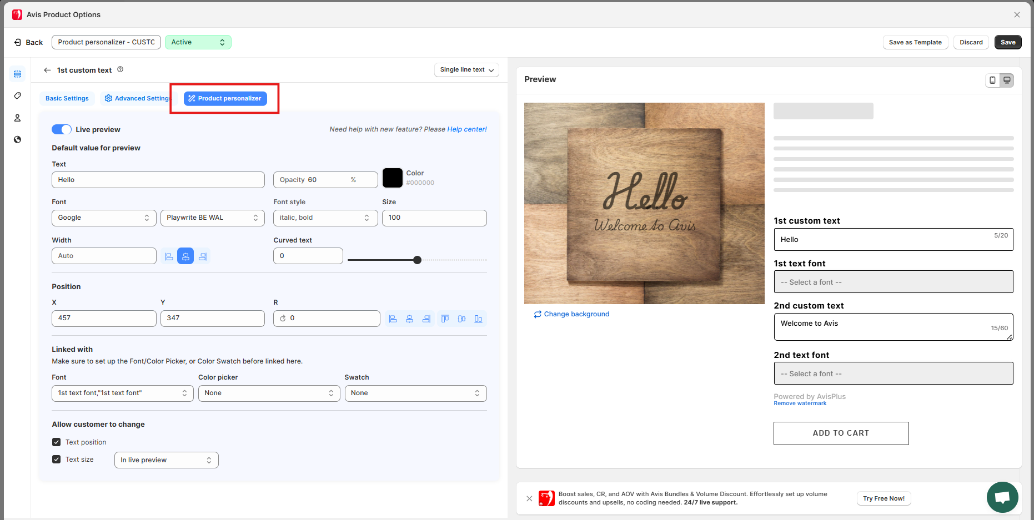This screenshot has width=1034, height=520.
Task: Uncheck the Text size checkbox
Action: click(x=57, y=460)
